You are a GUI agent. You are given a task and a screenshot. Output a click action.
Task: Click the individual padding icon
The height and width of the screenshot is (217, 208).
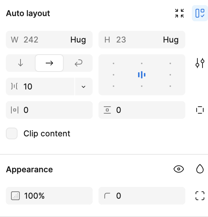[200, 110]
